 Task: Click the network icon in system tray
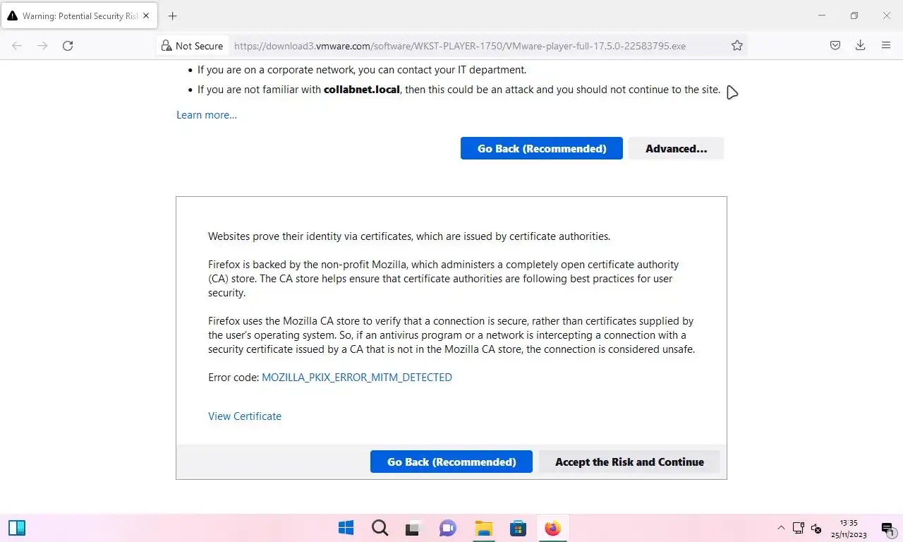pyautogui.click(x=799, y=528)
